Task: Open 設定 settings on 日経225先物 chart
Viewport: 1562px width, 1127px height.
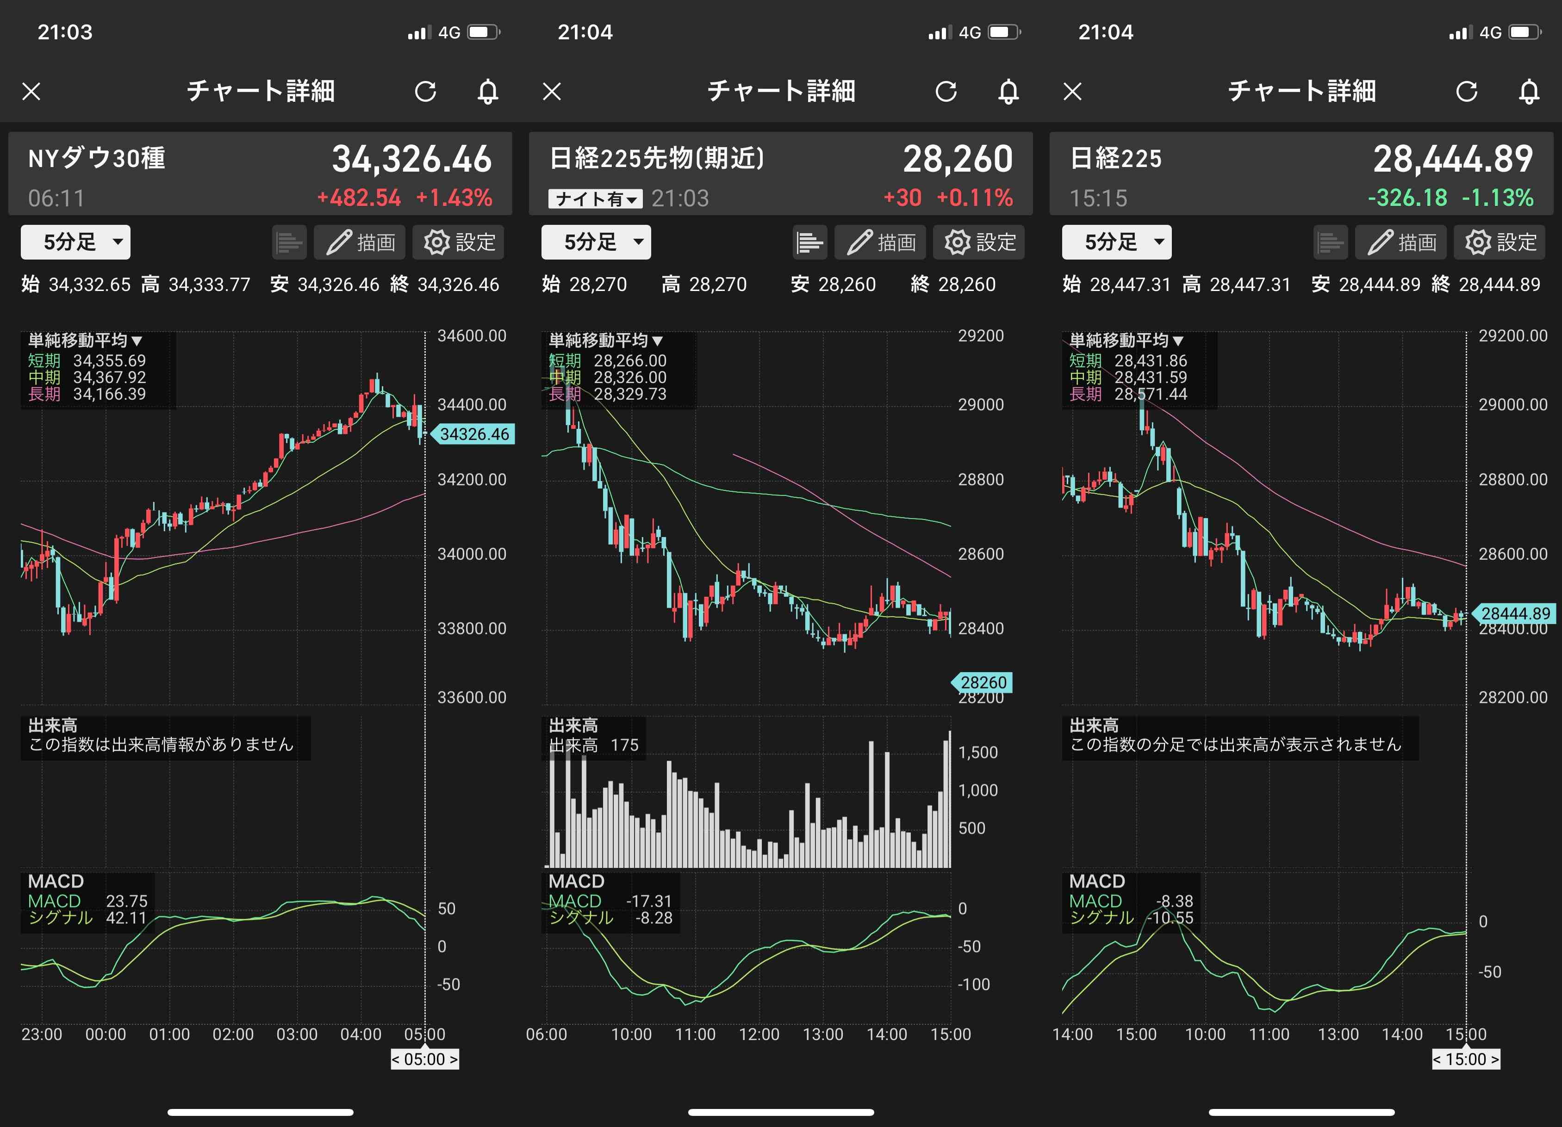Action: [979, 242]
